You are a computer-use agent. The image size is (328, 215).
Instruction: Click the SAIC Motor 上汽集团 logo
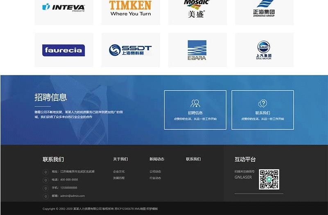[x=264, y=50]
